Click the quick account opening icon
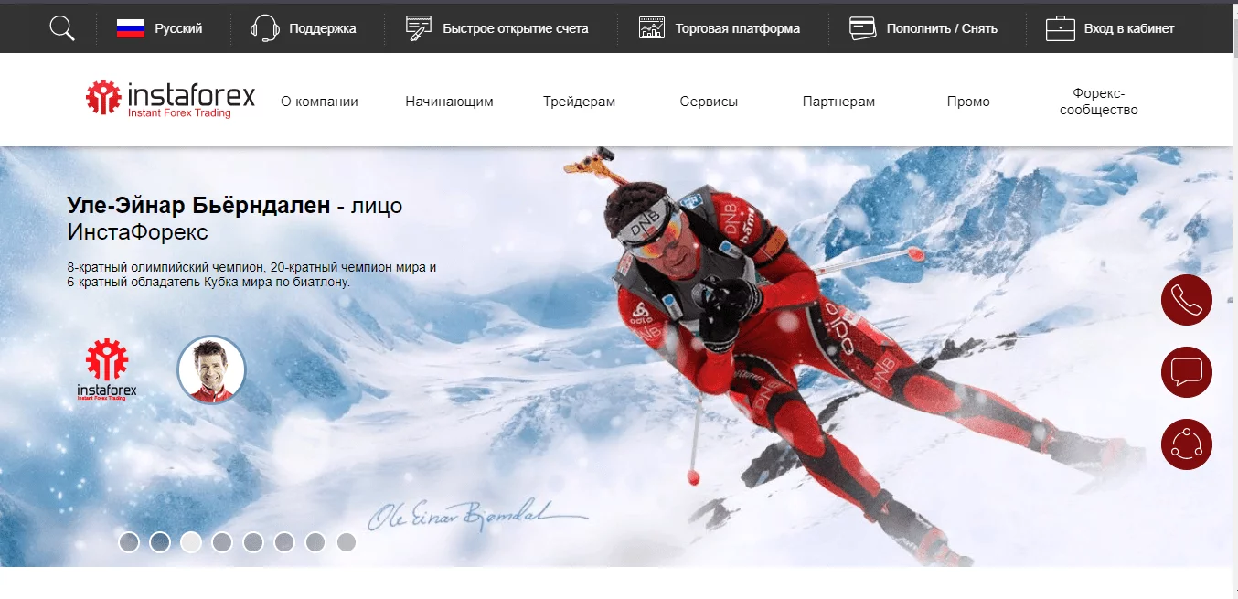 pyautogui.click(x=419, y=28)
